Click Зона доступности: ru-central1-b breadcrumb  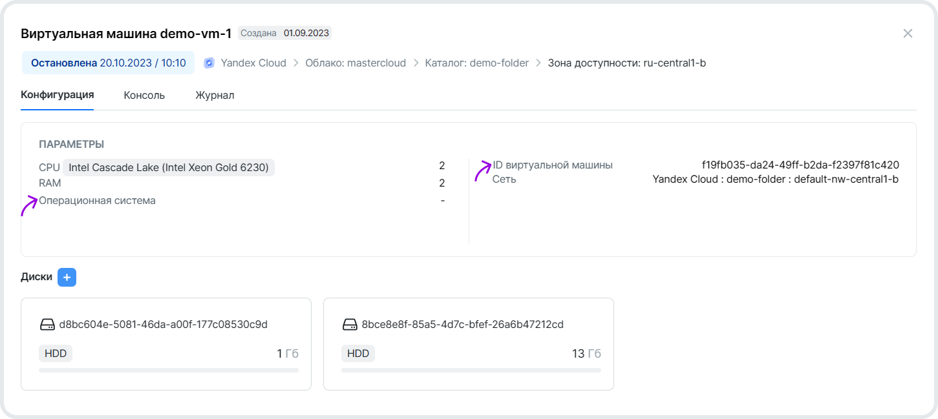[626, 63]
